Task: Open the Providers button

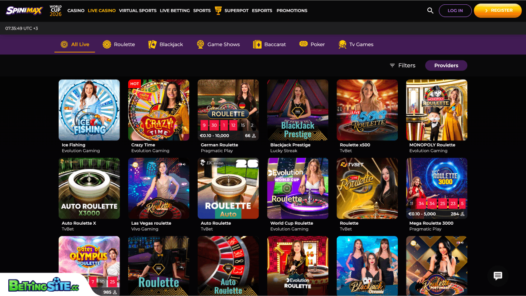Action: pyautogui.click(x=446, y=65)
